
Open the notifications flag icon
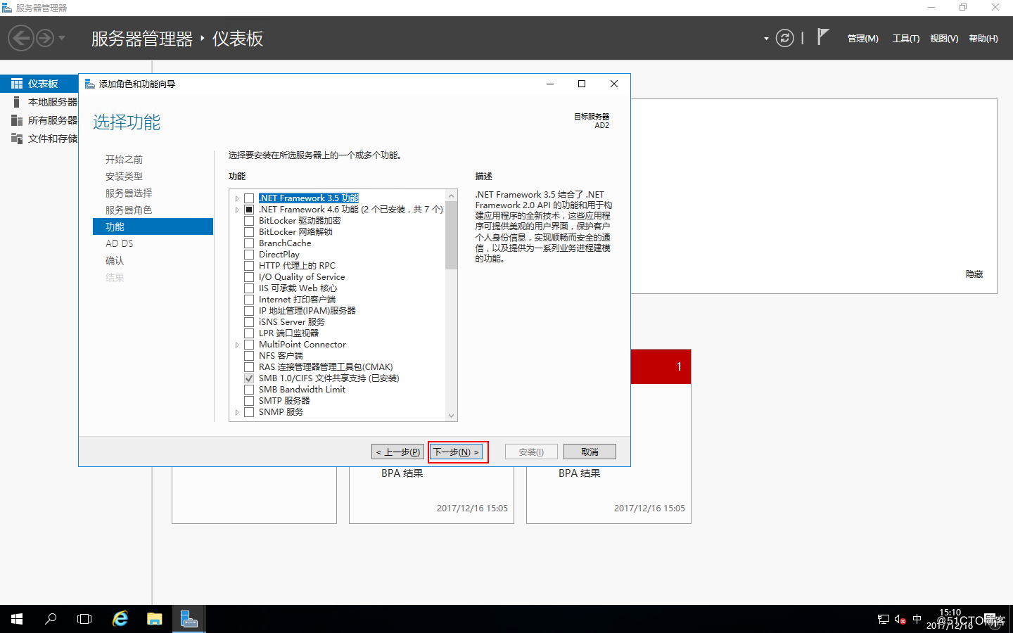pyautogui.click(x=822, y=37)
